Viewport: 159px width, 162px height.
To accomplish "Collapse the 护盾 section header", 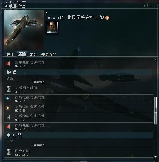I will pyautogui.click(x=79, y=72).
